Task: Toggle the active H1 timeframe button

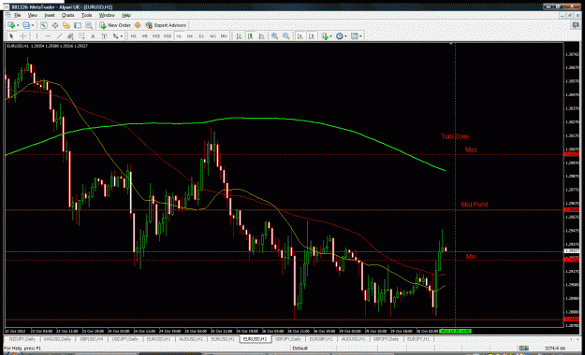Action: [x=179, y=36]
